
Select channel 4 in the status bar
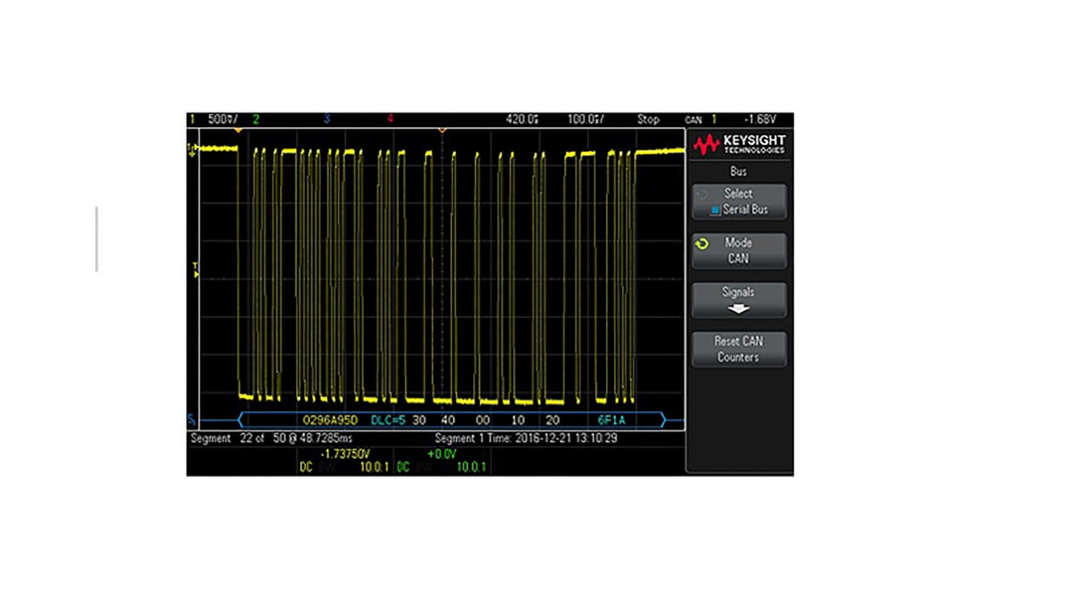pyautogui.click(x=390, y=119)
